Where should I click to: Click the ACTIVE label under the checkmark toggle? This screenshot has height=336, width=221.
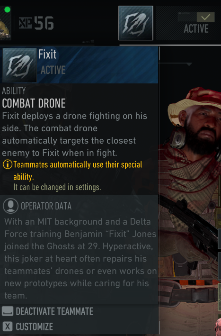196,29
